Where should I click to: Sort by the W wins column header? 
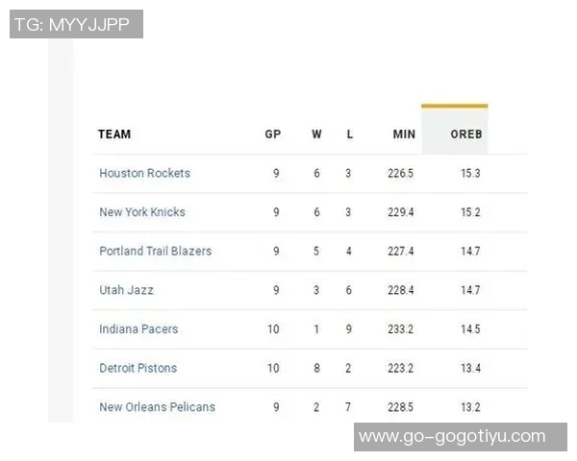coord(316,134)
